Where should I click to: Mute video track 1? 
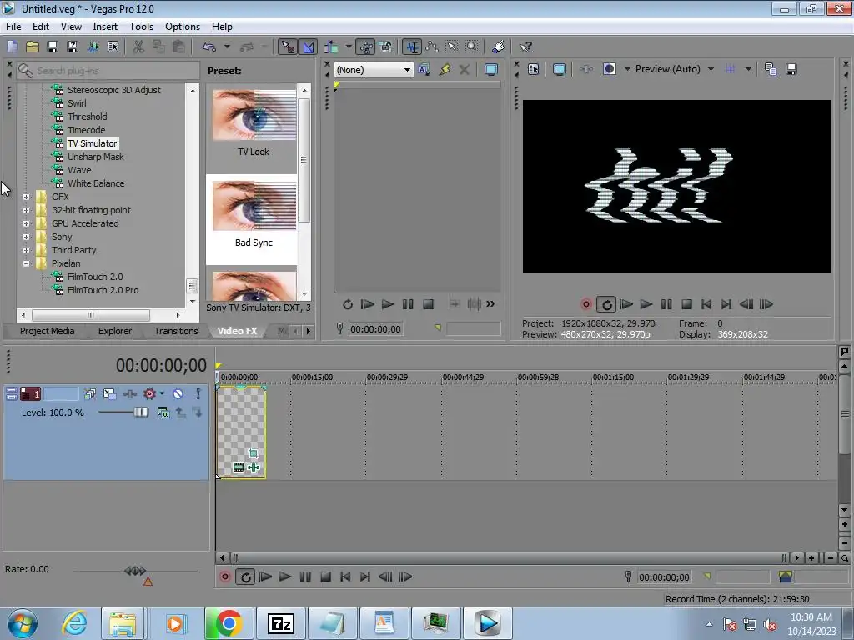178,393
